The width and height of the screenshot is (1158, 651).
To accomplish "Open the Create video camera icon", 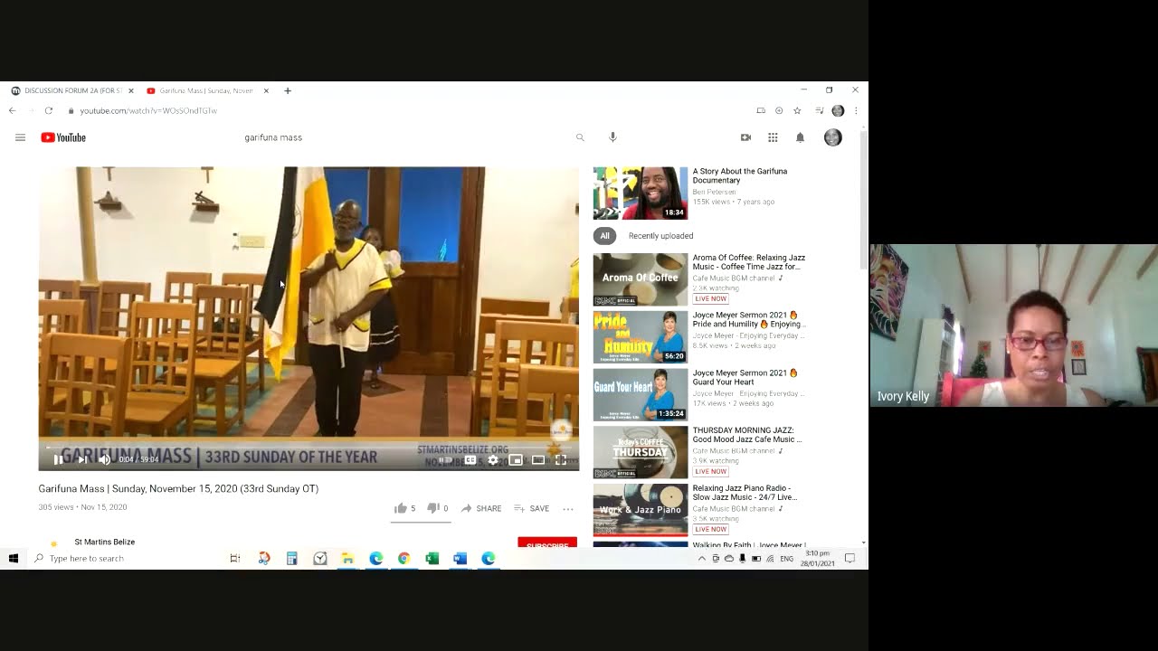I will [x=745, y=137].
